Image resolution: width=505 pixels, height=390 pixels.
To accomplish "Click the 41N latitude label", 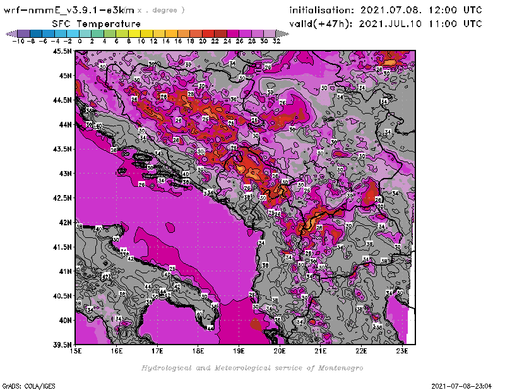I will point(65,271).
